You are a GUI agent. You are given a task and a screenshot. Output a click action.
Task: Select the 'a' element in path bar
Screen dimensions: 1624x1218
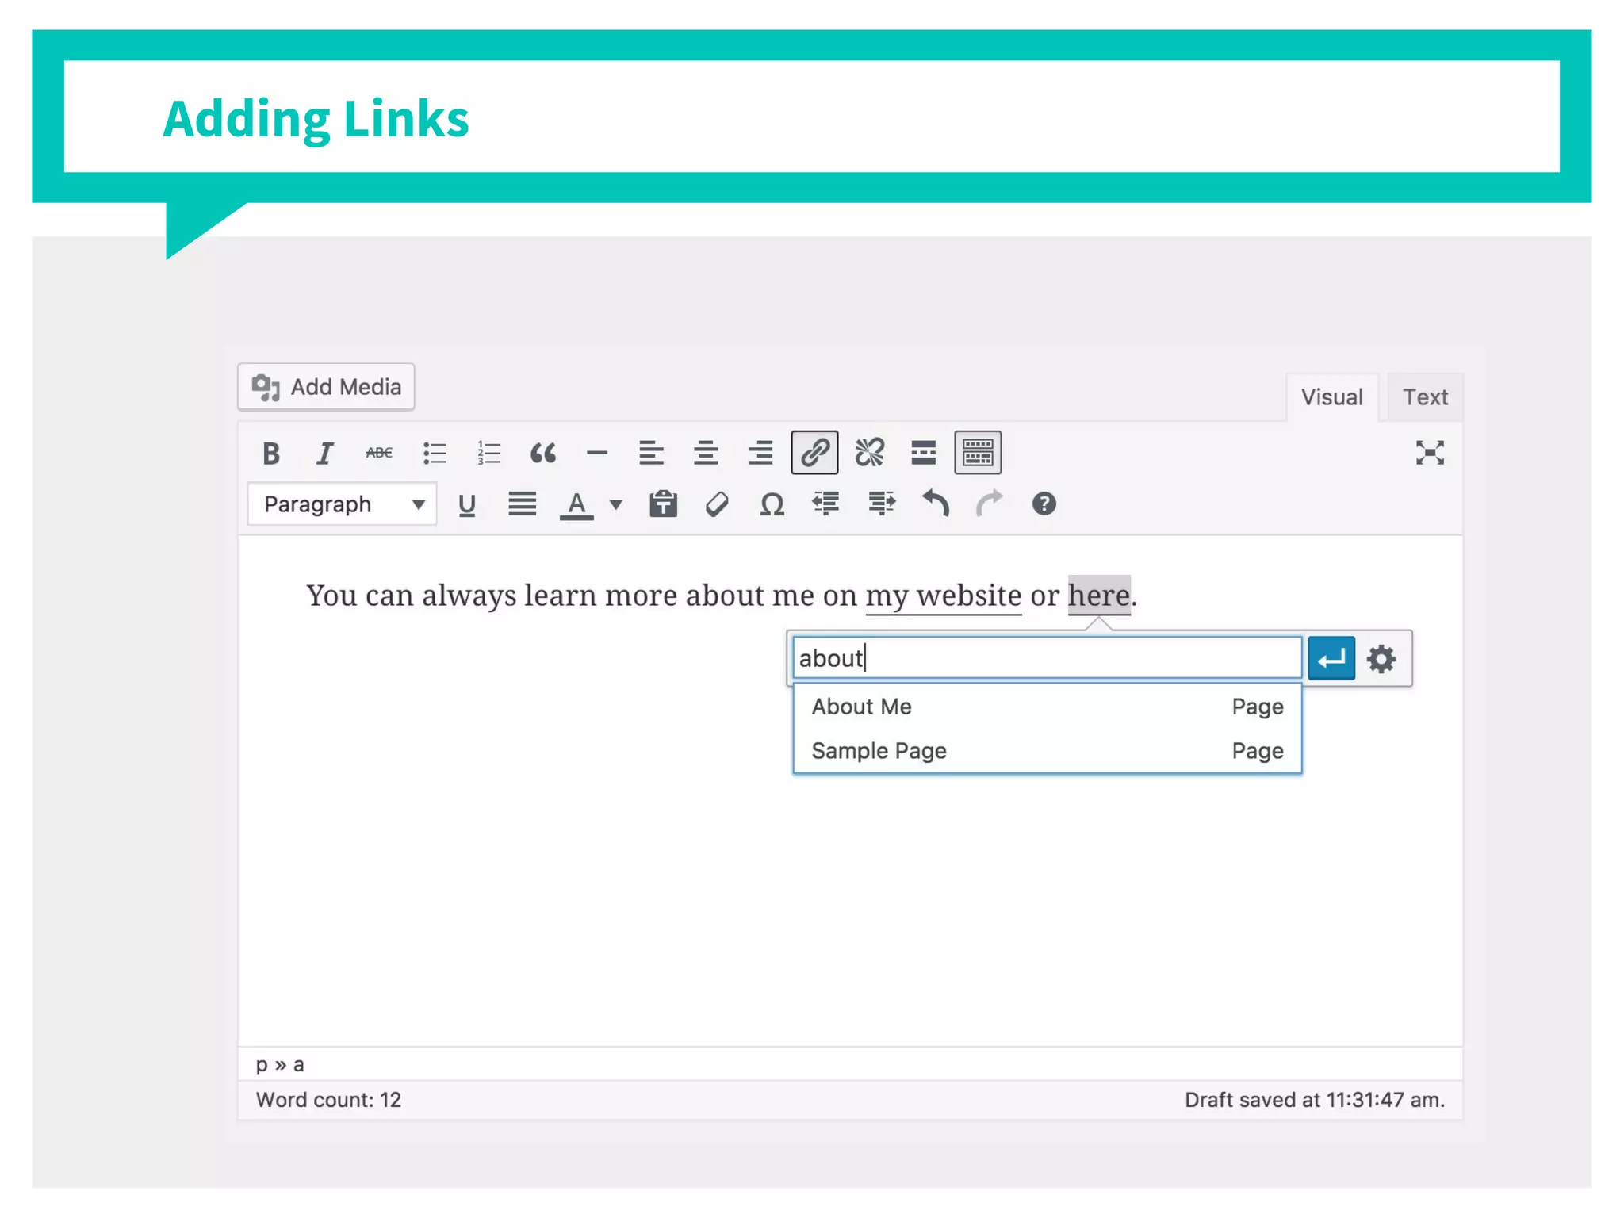(x=298, y=1065)
